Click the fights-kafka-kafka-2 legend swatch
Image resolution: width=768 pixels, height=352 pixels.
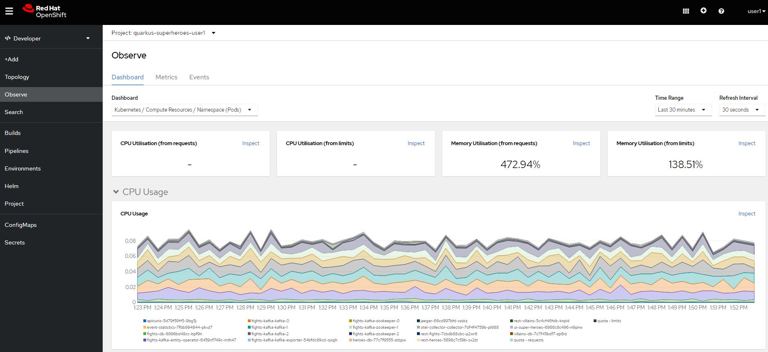pos(249,334)
